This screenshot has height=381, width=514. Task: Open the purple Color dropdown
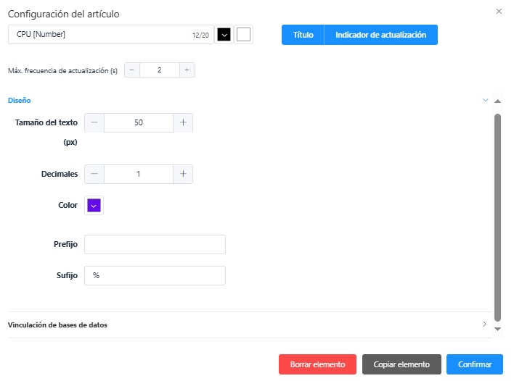pyautogui.click(x=94, y=206)
